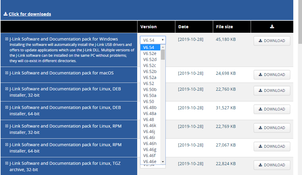Image resolution: width=302 pixels, height=175 pixels.
Task: Expand the Linux TGZ archive 32-bit row
Action: [7, 163]
